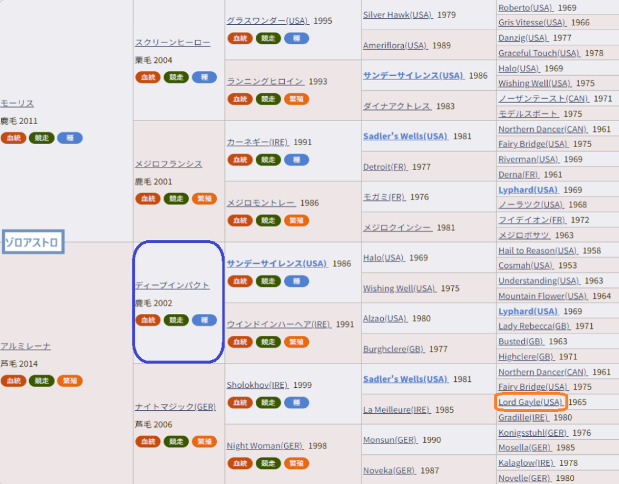Open Riverman(USA) link
619x484 pixels.
click(x=528, y=159)
